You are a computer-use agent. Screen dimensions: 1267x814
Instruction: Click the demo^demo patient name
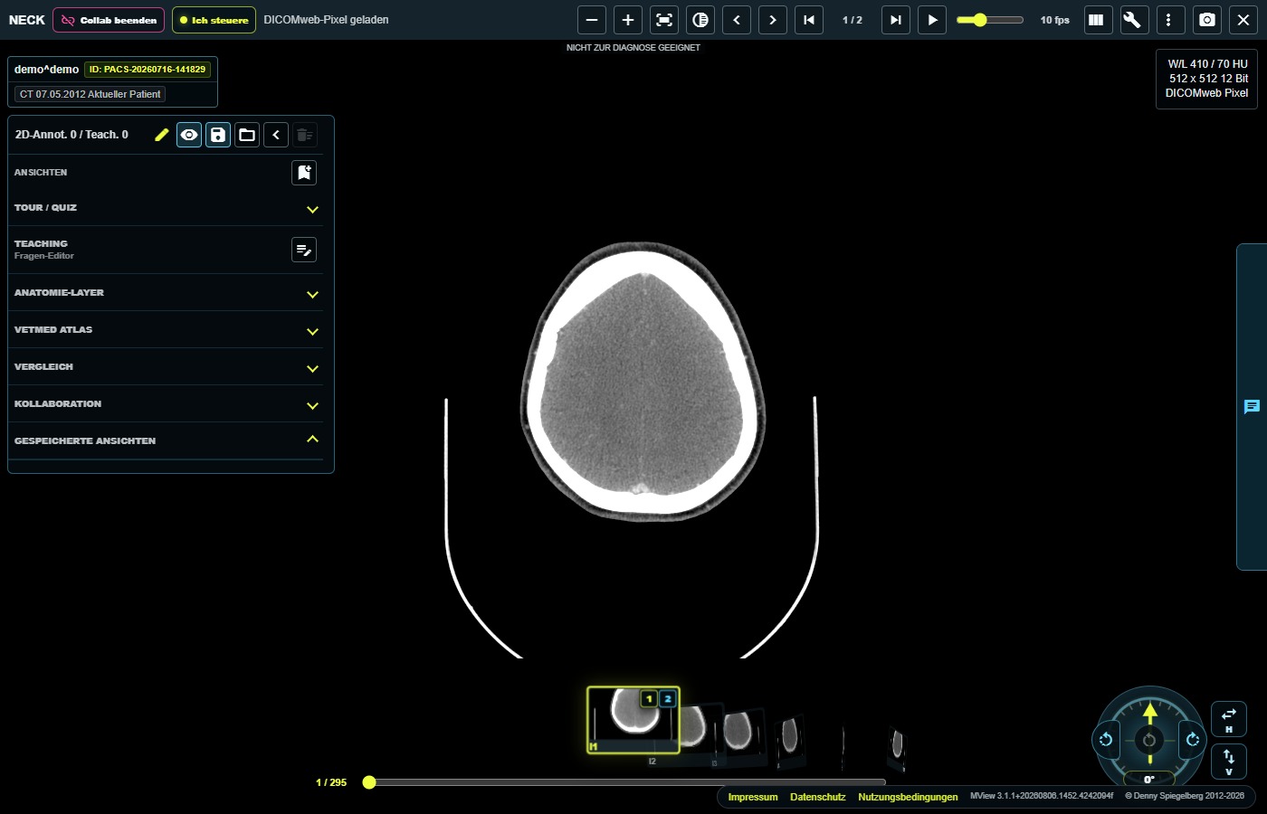click(46, 69)
